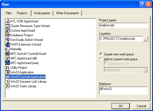Select the Win32 Static Library icon
The image size is (153, 111).
(8, 86)
